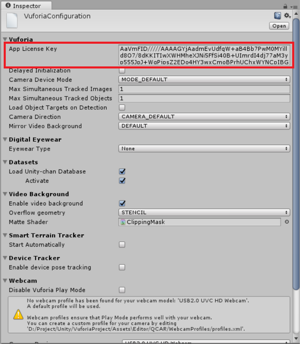
Task: Collapse the Device Tracker section
Action: 5,258
